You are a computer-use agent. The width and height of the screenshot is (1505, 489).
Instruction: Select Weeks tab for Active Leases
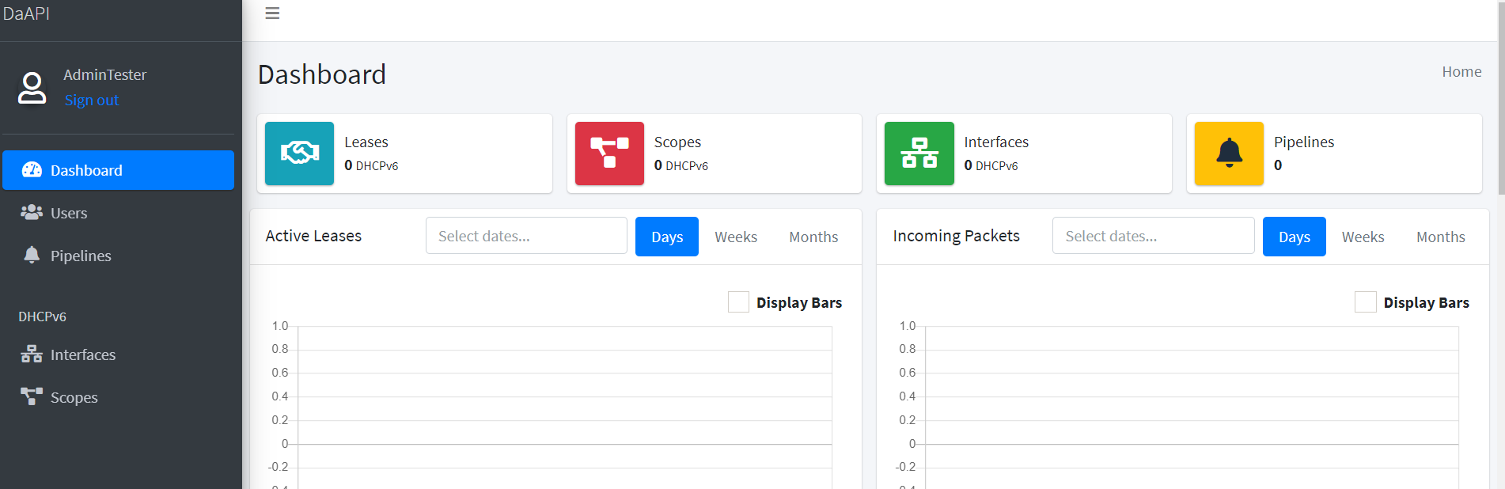(736, 237)
